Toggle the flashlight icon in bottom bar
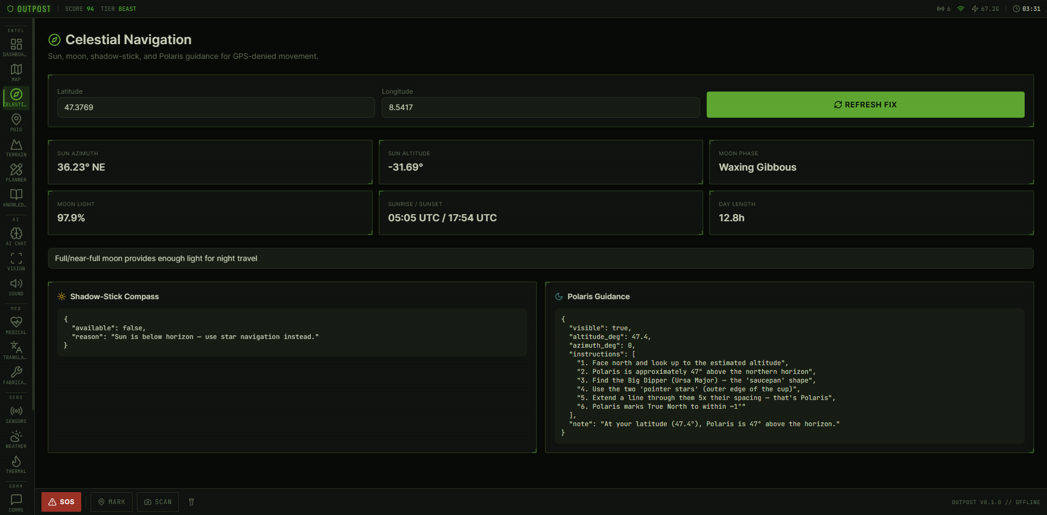 191,502
